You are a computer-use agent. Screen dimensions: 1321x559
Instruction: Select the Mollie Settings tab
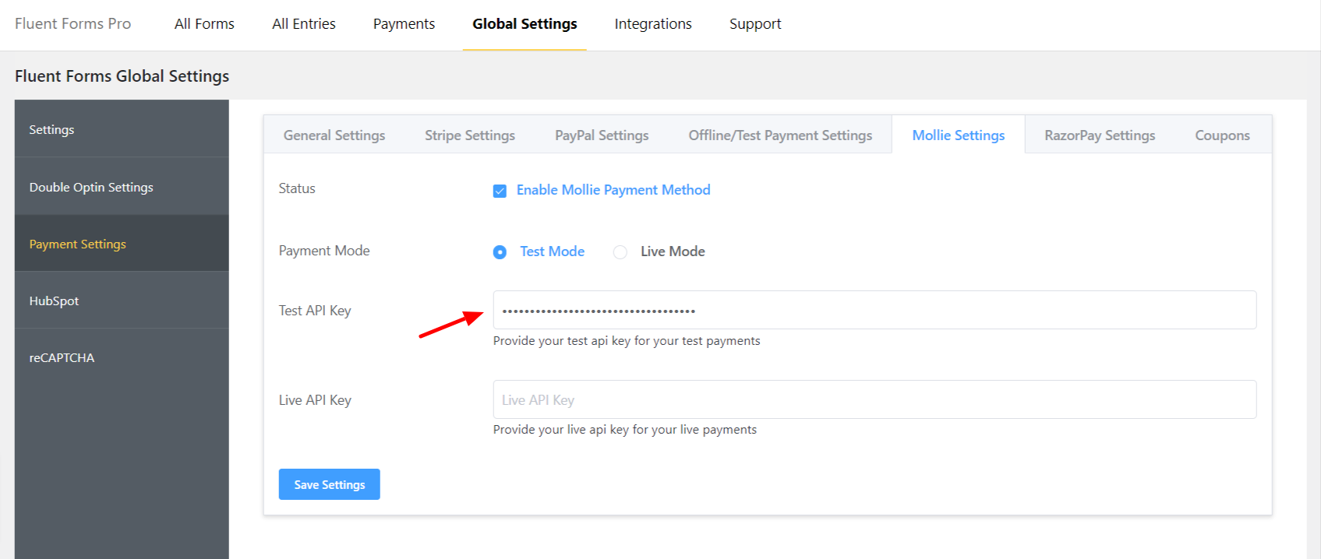point(959,135)
